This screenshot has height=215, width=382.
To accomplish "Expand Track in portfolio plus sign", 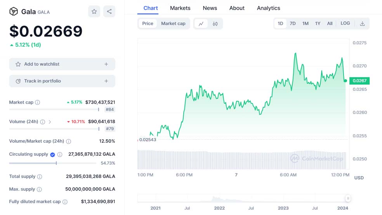I will pyautogui.click(x=106, y=81).
